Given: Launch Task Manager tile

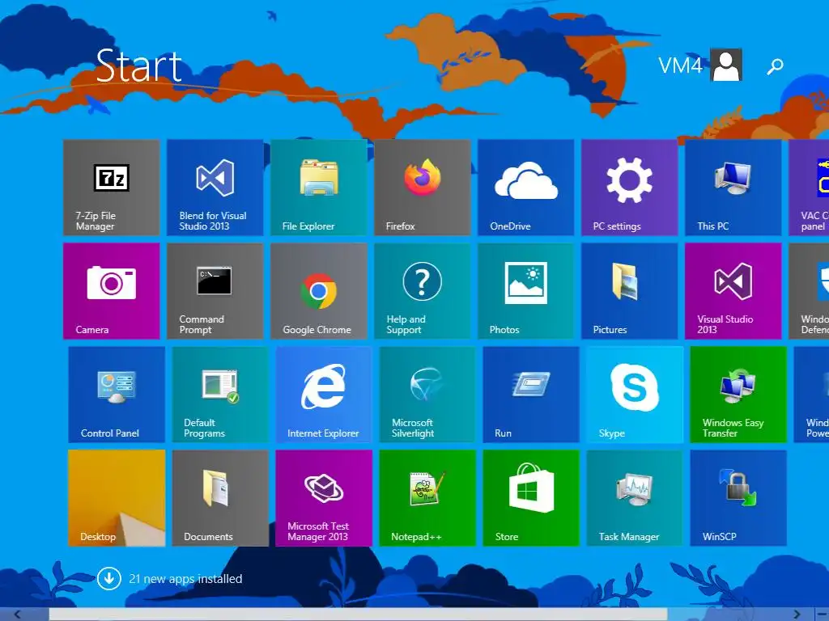Looking at the screenshot, I should click(x=635, y=497).
